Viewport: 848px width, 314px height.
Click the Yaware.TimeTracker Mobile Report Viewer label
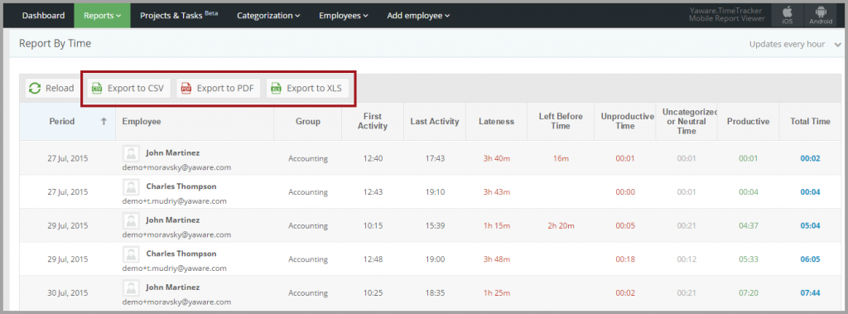(x=727, y=15)
